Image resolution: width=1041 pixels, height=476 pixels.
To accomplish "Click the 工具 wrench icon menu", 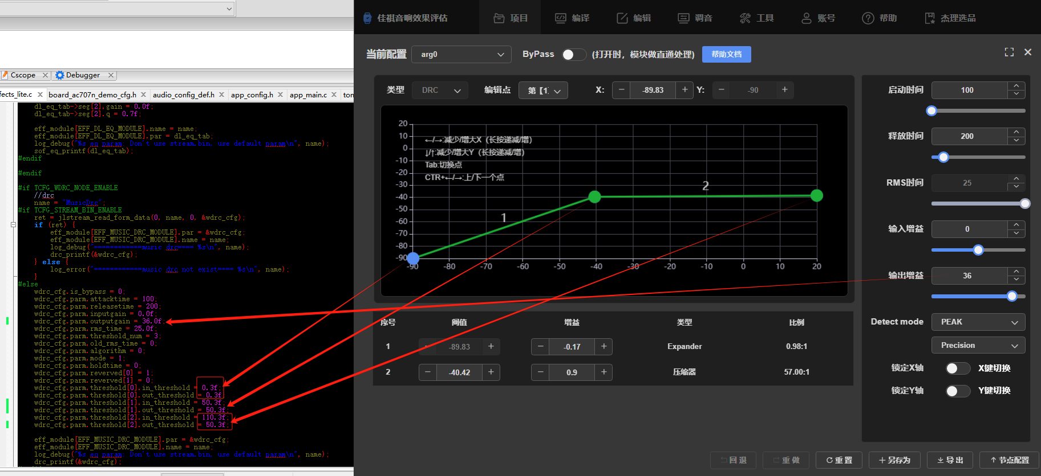I will pyautogui.click(x=756, y=18).
